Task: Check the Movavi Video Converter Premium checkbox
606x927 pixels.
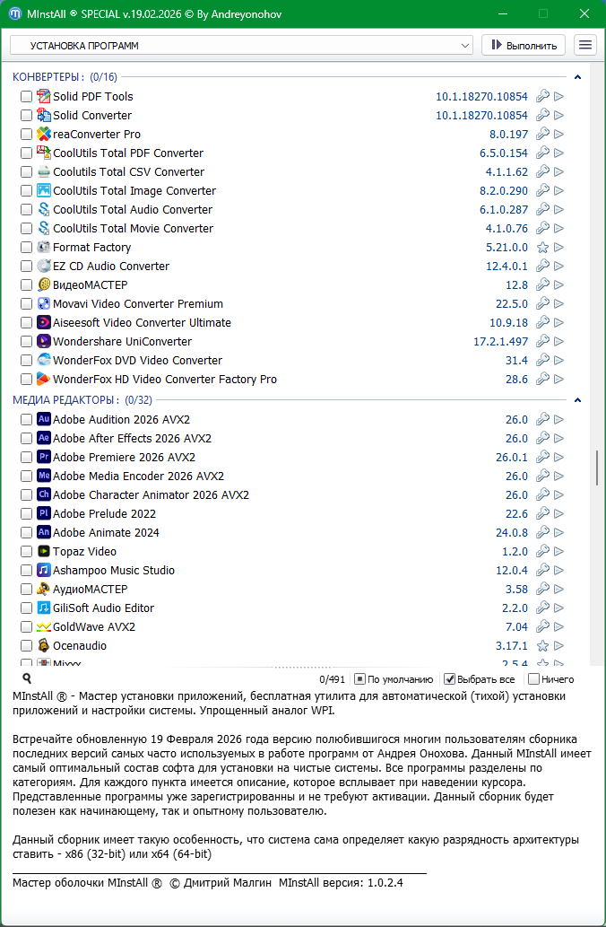Action: pyautogui.click(x=27, y=304)
